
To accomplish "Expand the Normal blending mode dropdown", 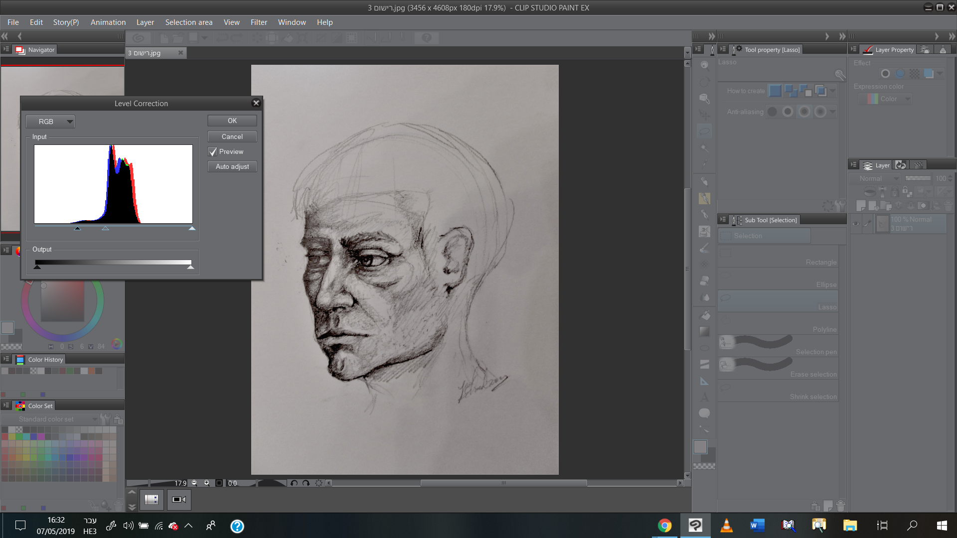I will 875,178.
